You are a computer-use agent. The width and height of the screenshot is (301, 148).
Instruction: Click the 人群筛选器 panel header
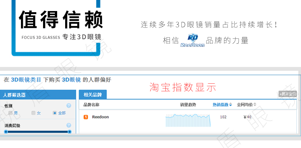pyautogui.click(x=38, y=95)
